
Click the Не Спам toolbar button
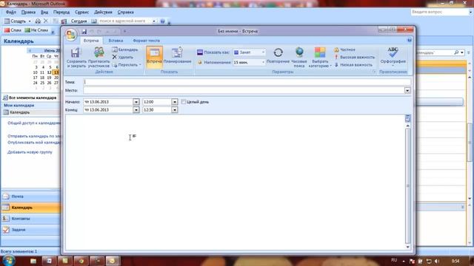(x=36, y=30)
